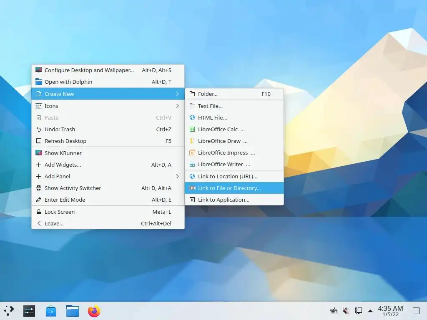Select Lock Screen
The width and height of the screenshot is (427, 320).
tap(108, 212)
